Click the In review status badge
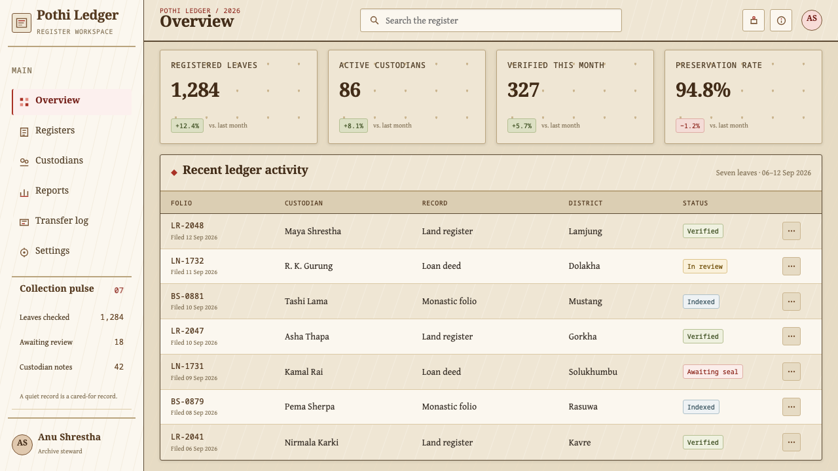The image size is (838, 471). point(705,266)
